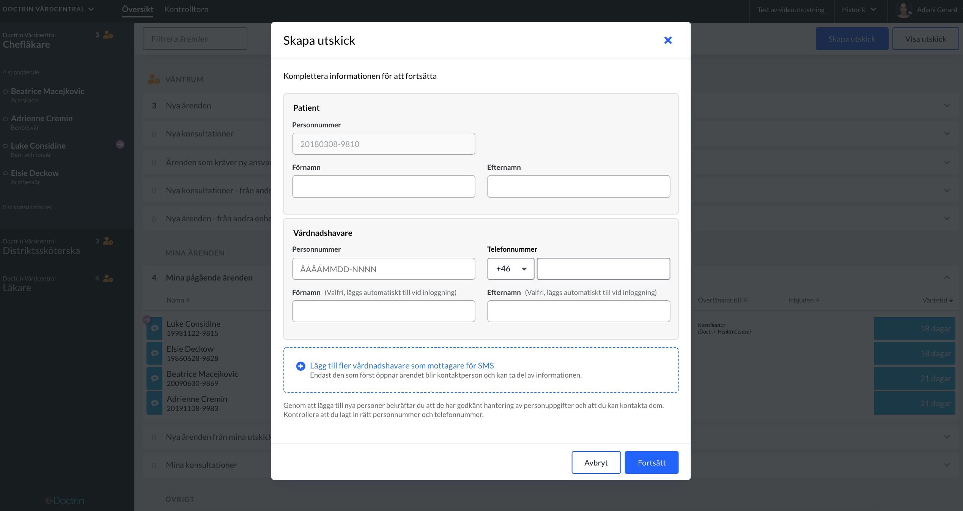Screen dimensions: 963x511
Task: Expand the Doctrin Vårdcentral clinic selector
Action: pos(48,9)
